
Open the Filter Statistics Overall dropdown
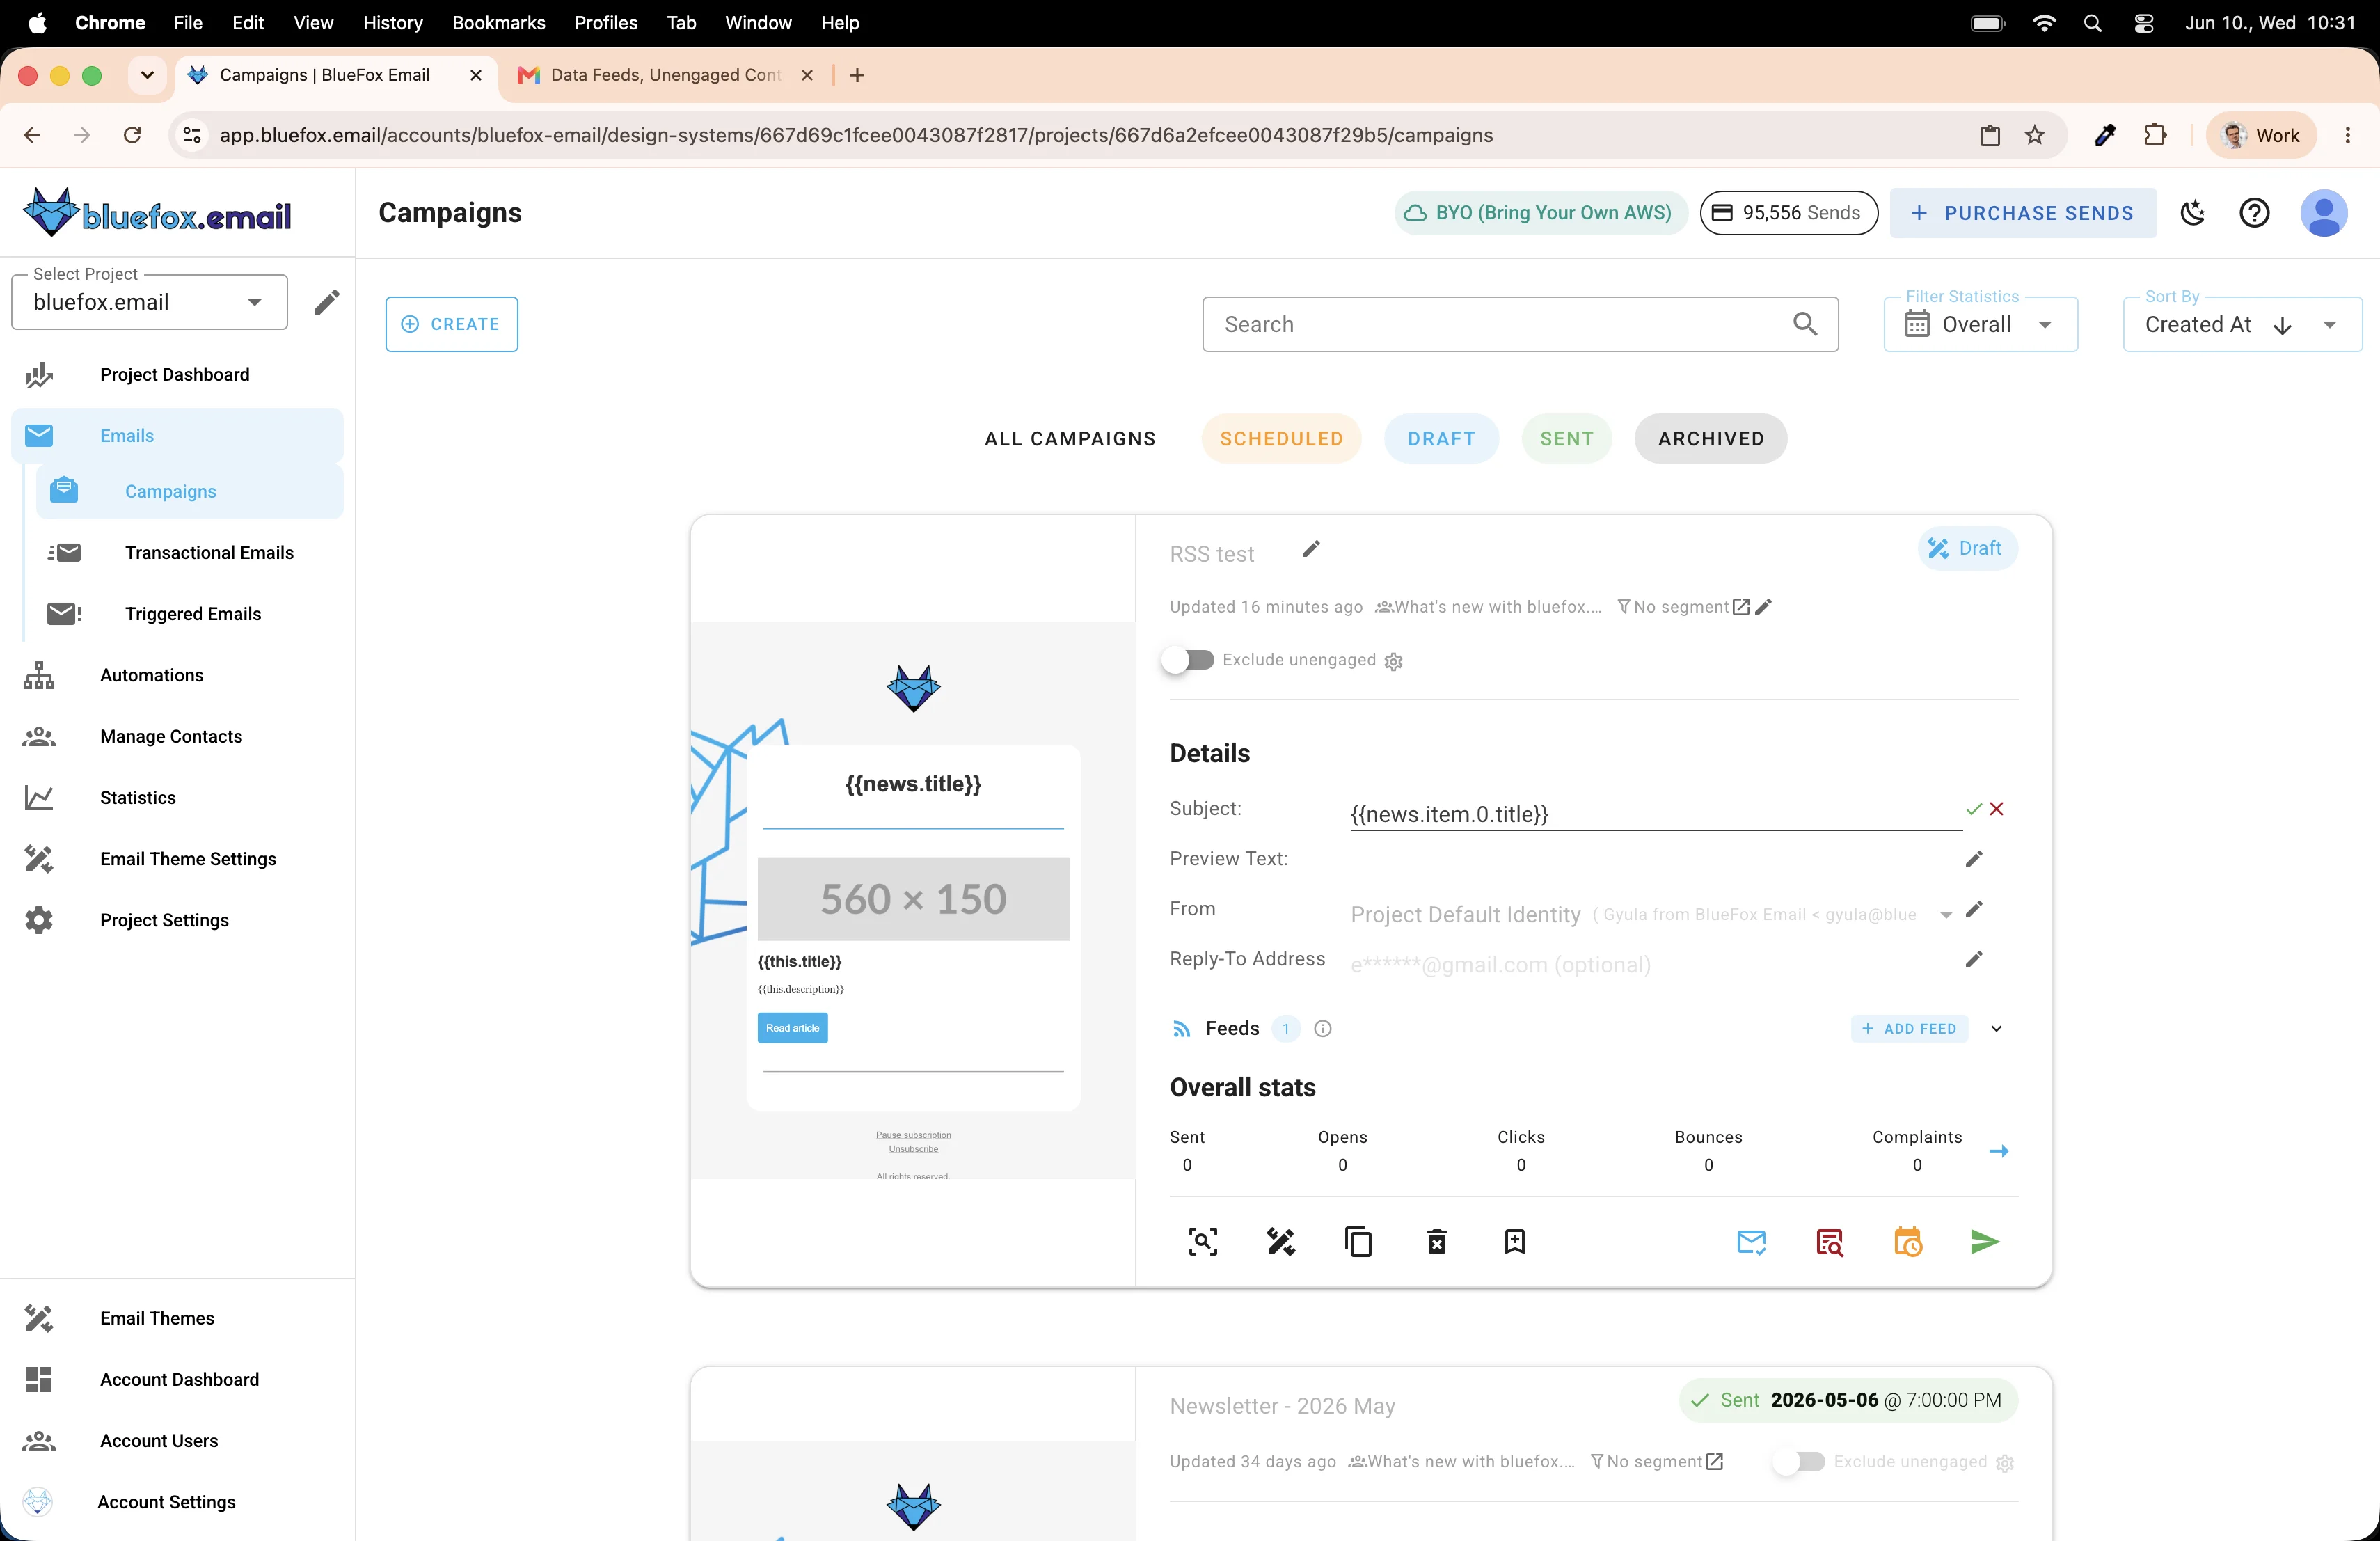(1980, 324)
